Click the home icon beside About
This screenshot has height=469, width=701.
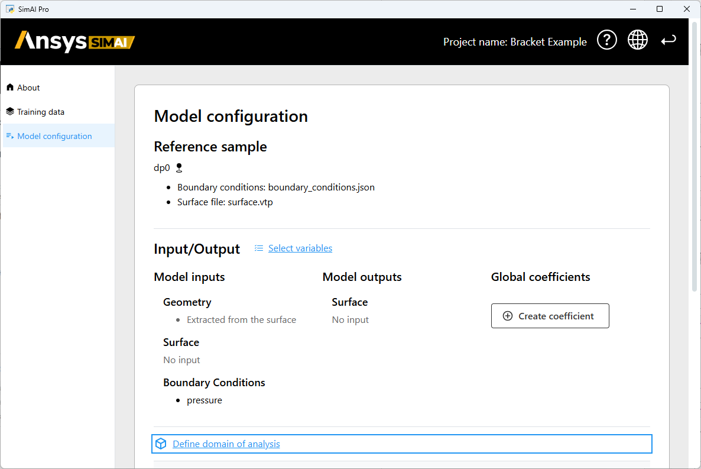point(9,88)
